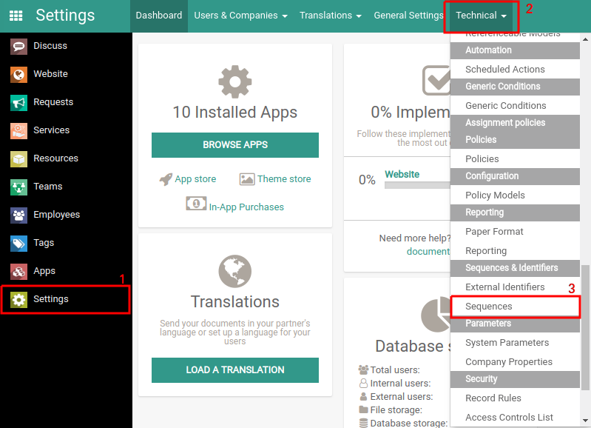Expand the Translations menu dropdown
The height and width of the screenshot is (428, 591).
[330, 16]
